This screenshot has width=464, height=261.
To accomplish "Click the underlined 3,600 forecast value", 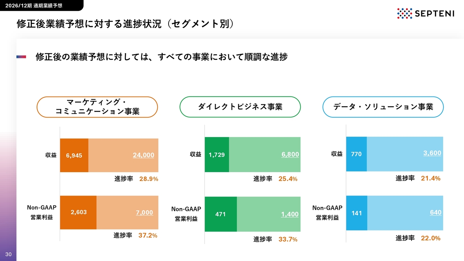I will pyautogui.click(x=432, y=153).
